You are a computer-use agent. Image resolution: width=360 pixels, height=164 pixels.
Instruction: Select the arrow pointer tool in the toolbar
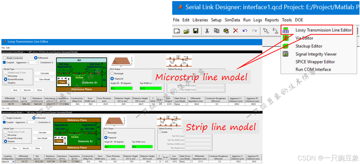pos(266,31)
